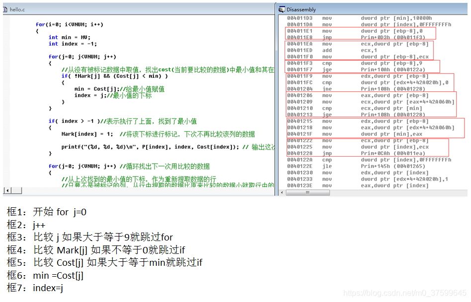This screenshot has height=302, width=471.
Task: Click disassembly row at address 00401206
Action: (x=358, y=95)
